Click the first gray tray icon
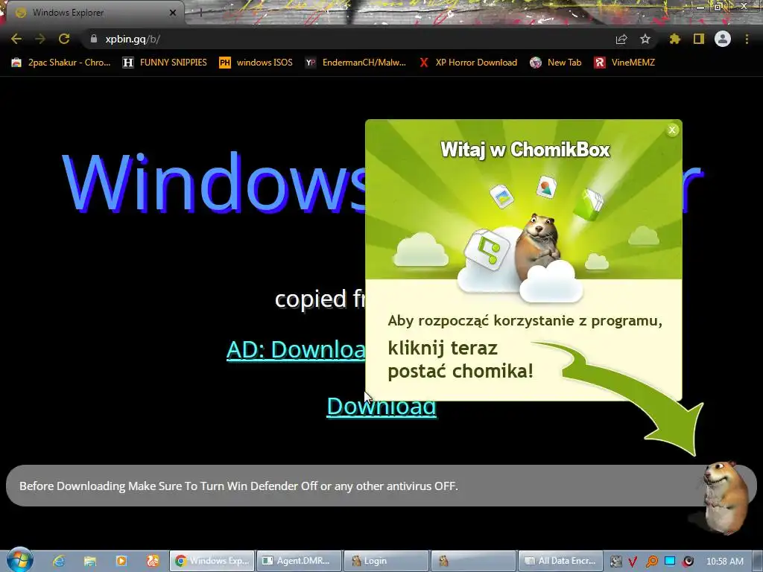Viewport: 763px width, 572px height. 615,562
